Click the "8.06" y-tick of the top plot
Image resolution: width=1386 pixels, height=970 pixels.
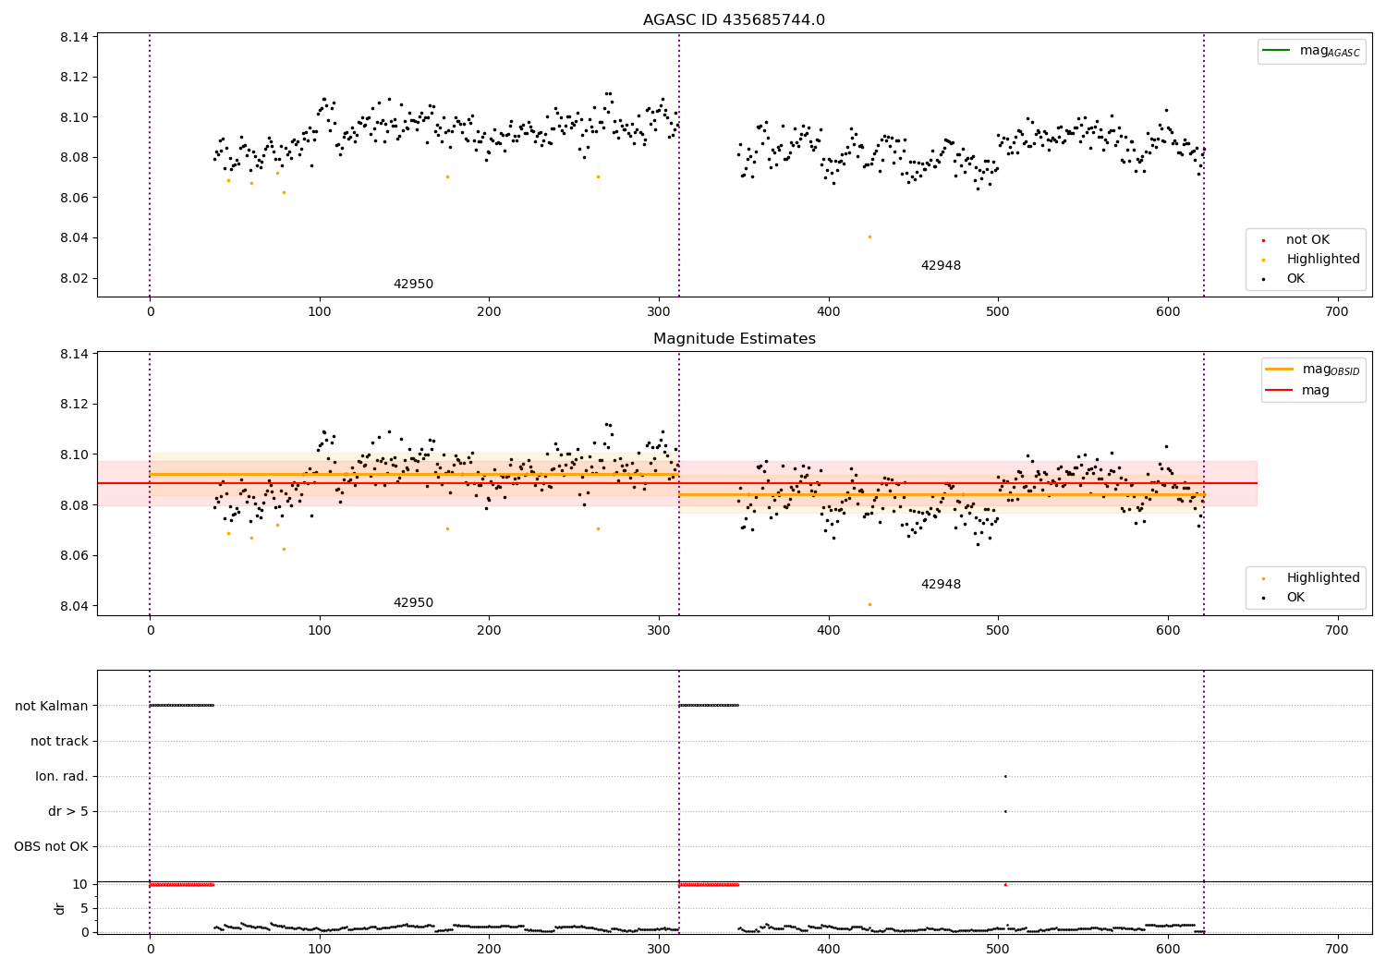point(74,198)
